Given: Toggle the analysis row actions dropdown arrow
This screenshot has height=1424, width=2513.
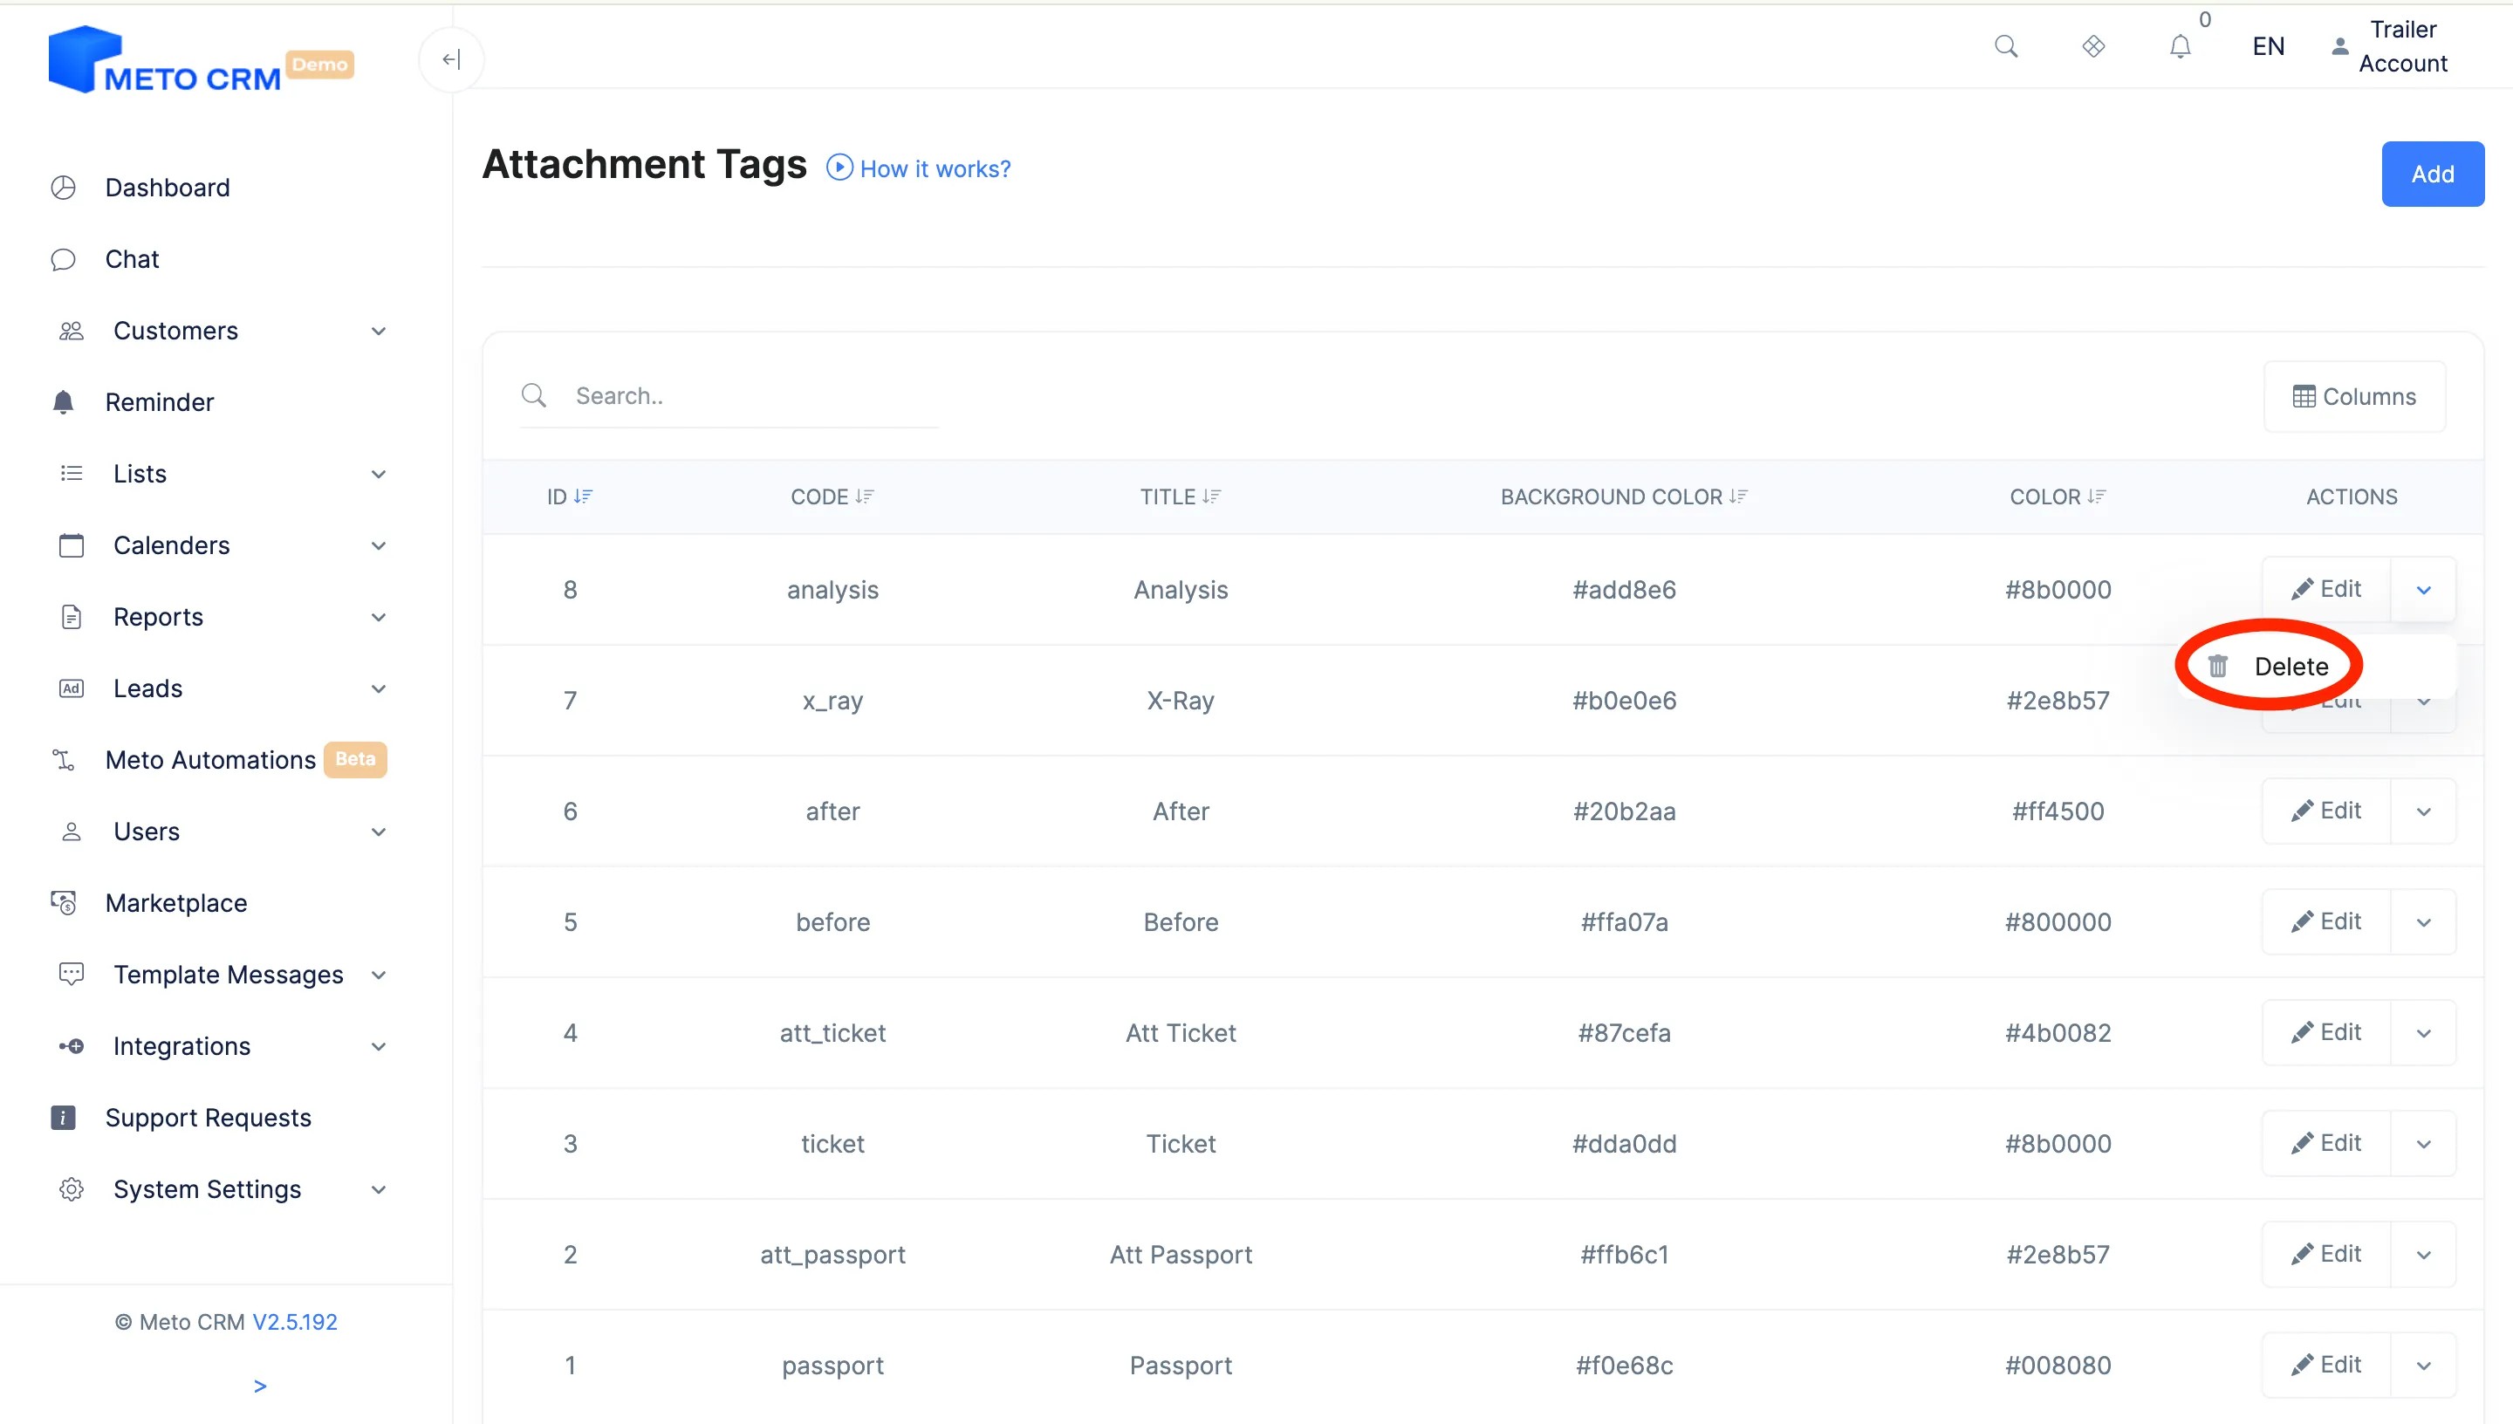Looking at the screenshot, I should point(2423,589).
